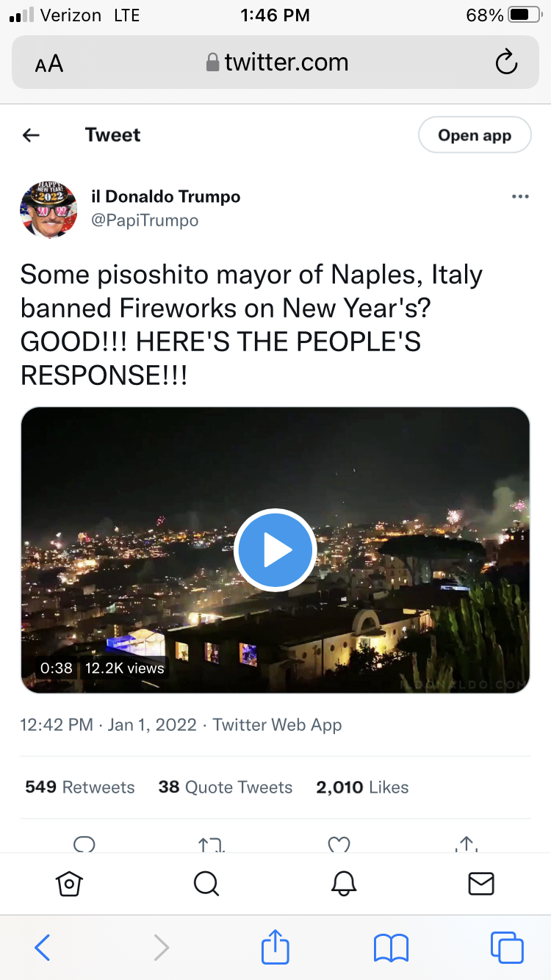Image resolution: width=551 pixels, height=980 pixels.
Task: Open Twitter Search tab icon
Action: tap(206, 883)
